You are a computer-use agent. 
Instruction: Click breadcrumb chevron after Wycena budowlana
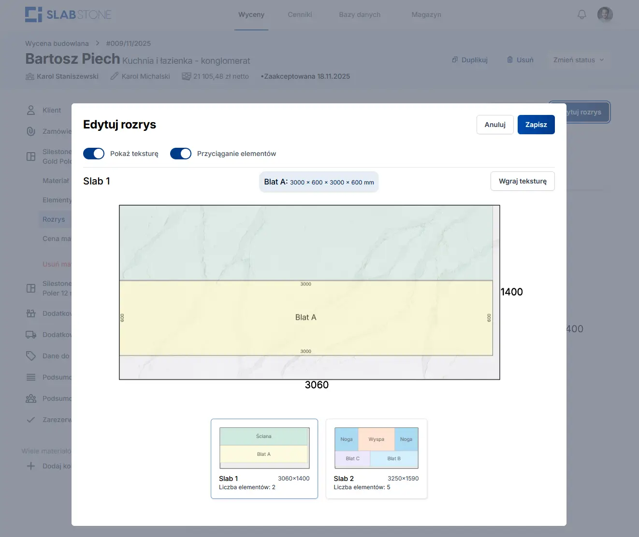coord(97,43)
